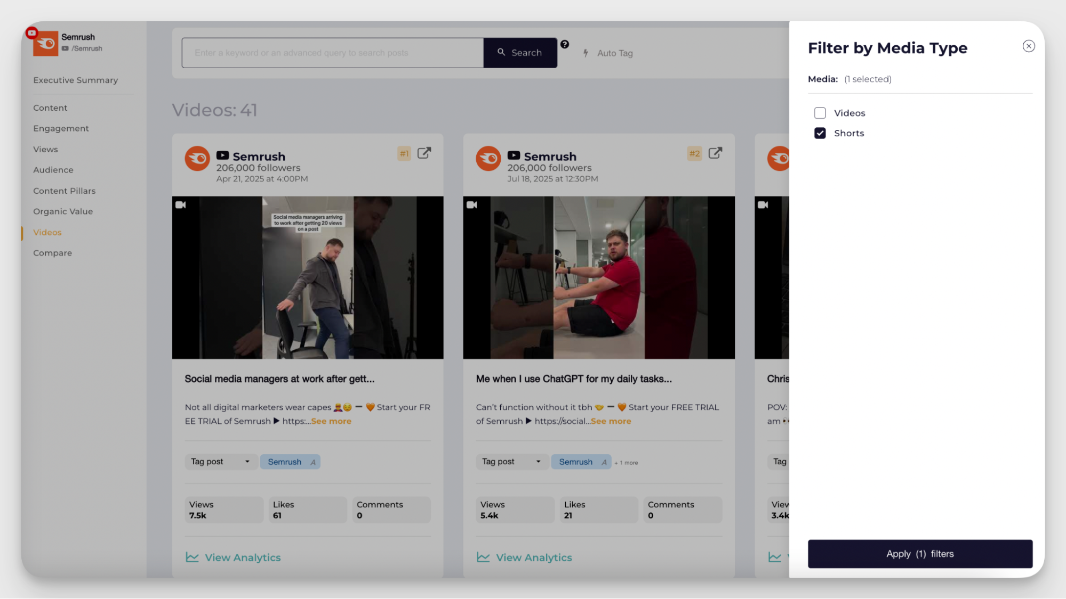Open external link for post #2
The height and width of the screenshot is (599, 1066).
tap(715, 153)
